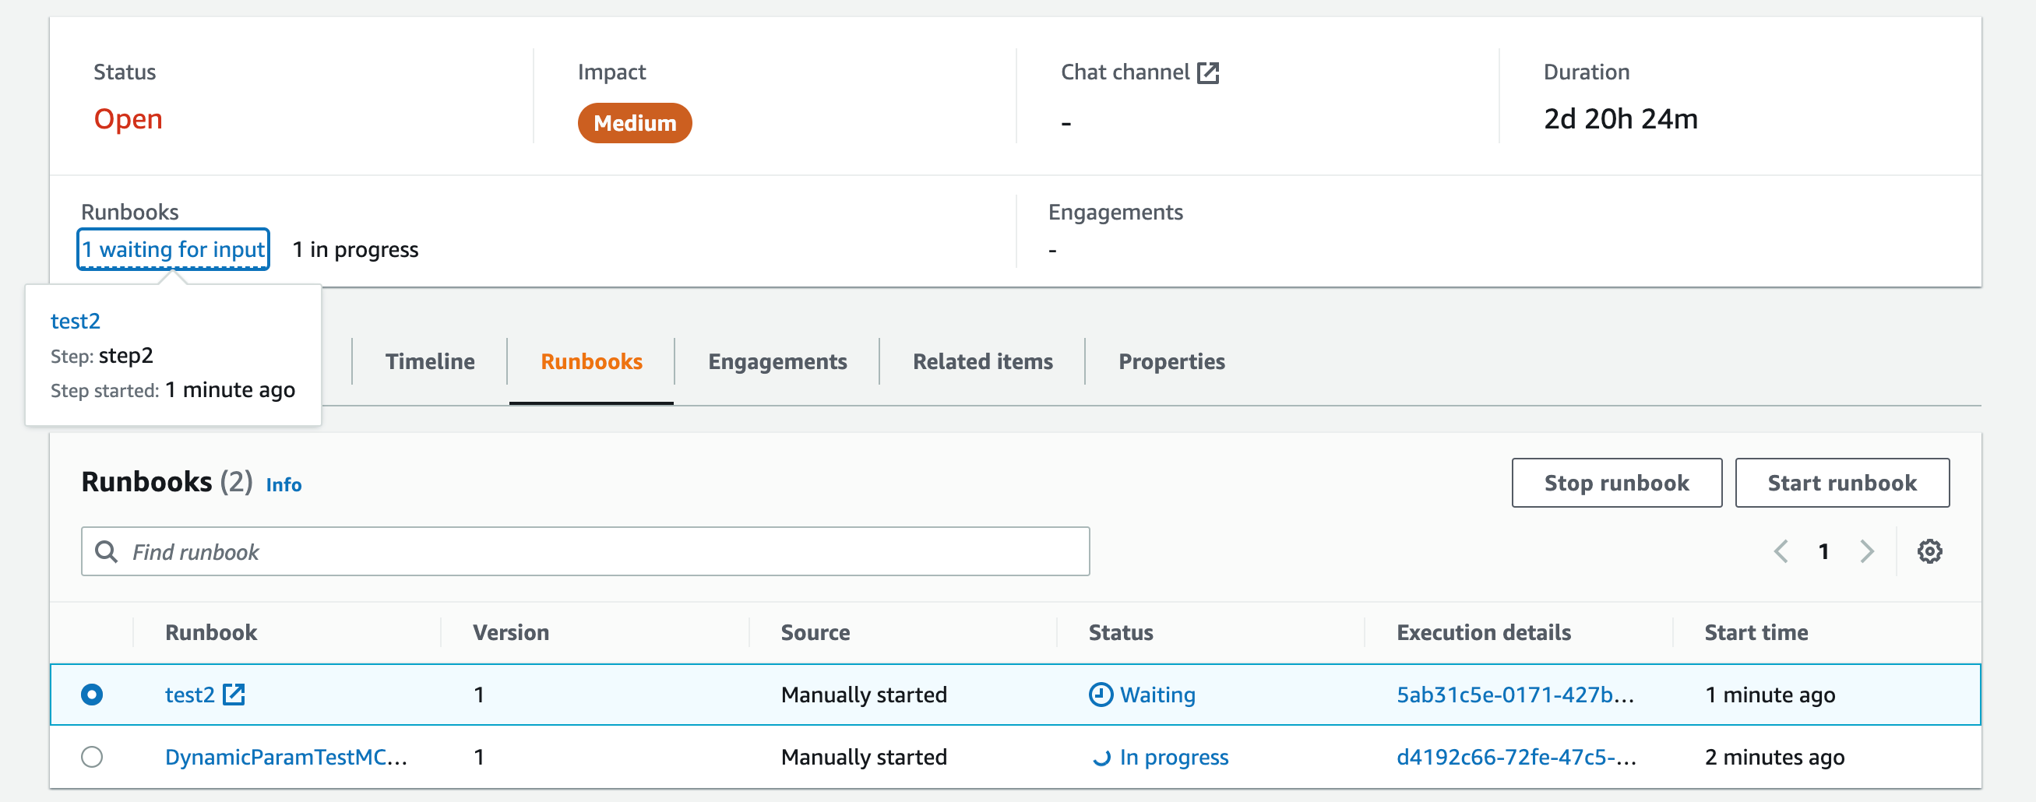
Task: Select DynamicParamTestMC runbook radio button
Action: coord(92,756)
